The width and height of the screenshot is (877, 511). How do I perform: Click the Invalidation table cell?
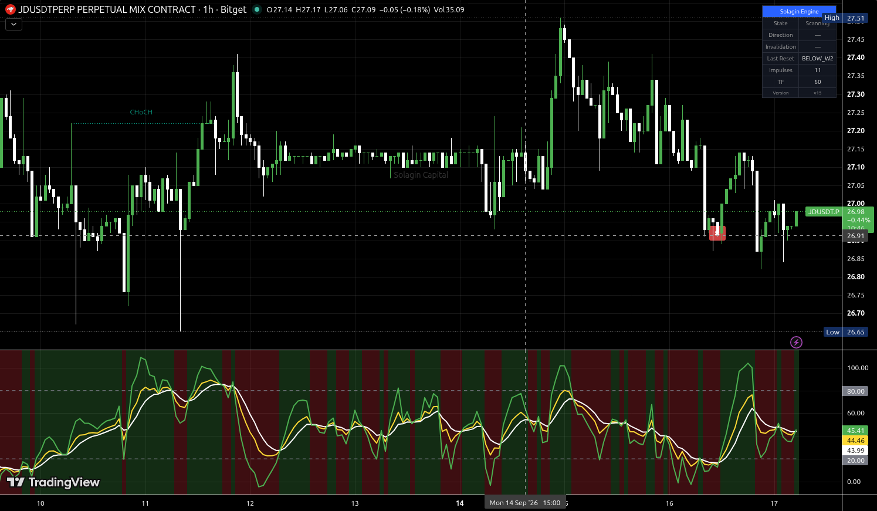point(781,47)
